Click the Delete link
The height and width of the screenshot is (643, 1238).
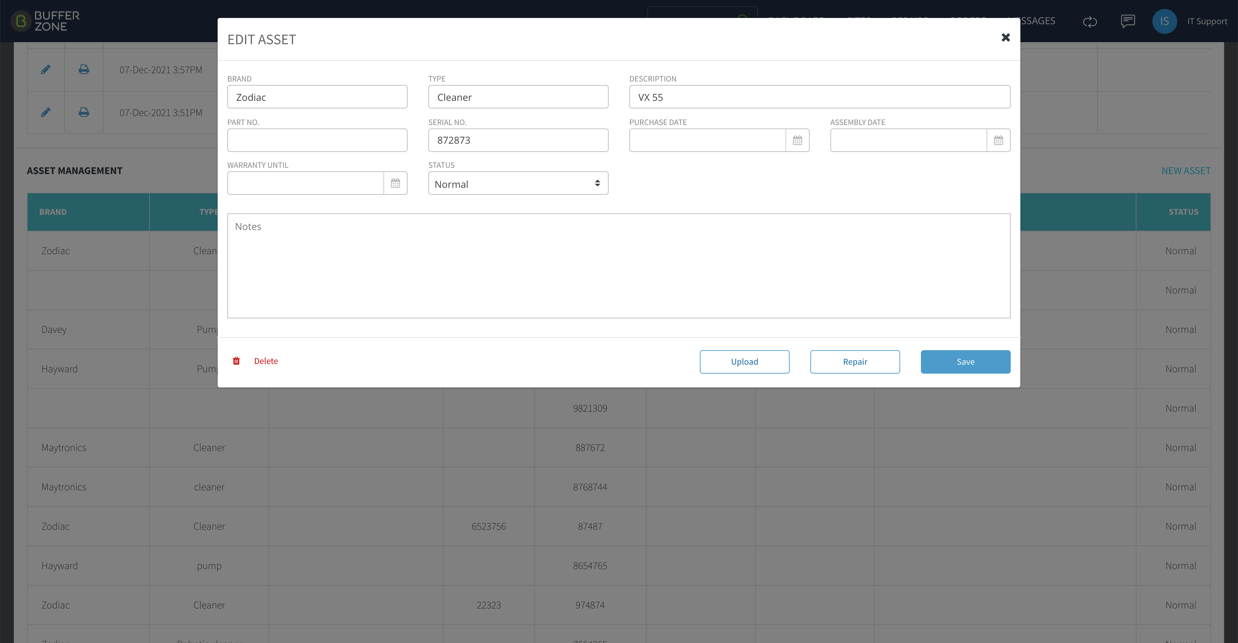coord(266,361)
